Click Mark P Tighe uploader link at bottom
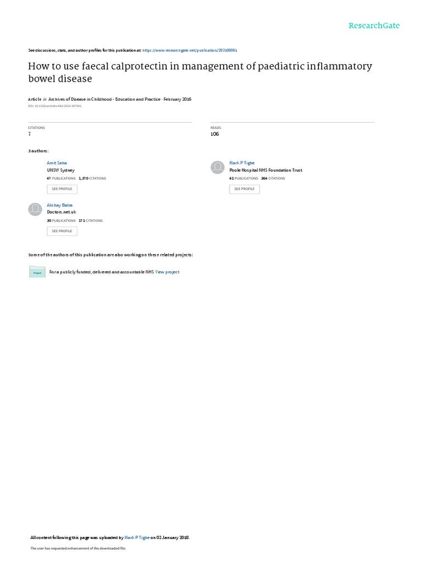The width and height of the screenshot is (421, 561). [x=136, y=537]
